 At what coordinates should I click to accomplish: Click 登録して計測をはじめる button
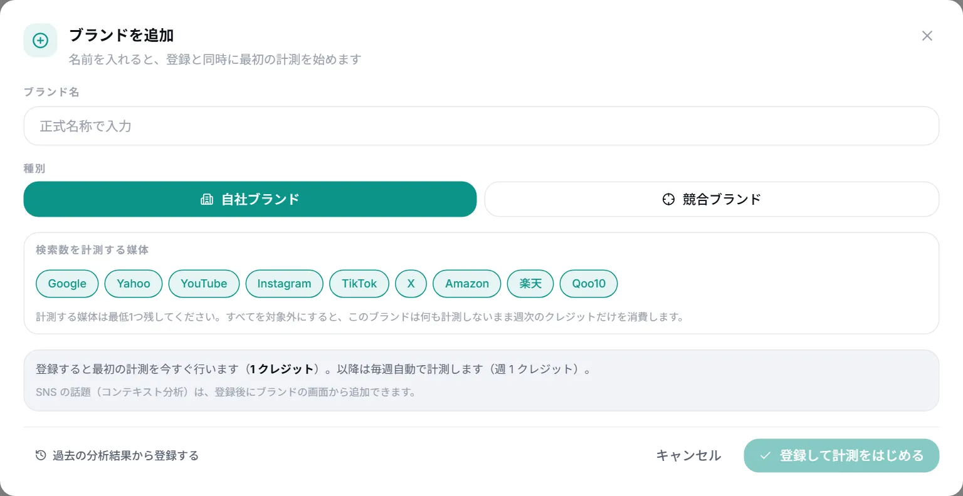pyautogui.click(x=841, y=455)
